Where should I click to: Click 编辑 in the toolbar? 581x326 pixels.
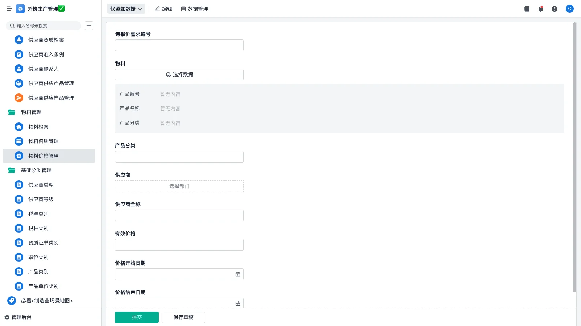point(164,9)
